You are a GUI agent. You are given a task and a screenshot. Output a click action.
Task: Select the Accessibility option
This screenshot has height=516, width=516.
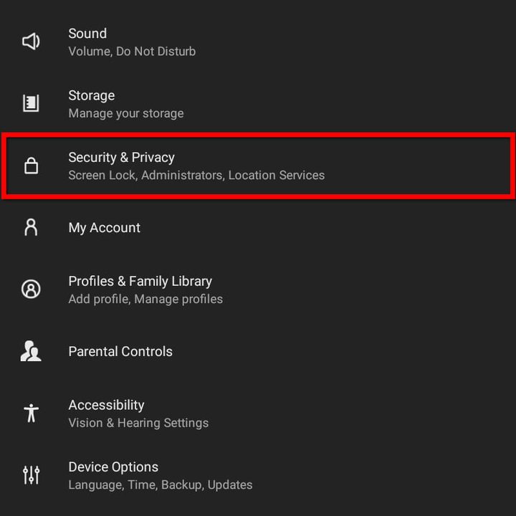(x=106, y=405)
